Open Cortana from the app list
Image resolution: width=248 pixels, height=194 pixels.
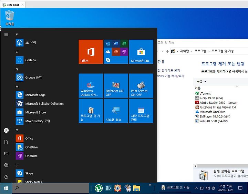26,60
